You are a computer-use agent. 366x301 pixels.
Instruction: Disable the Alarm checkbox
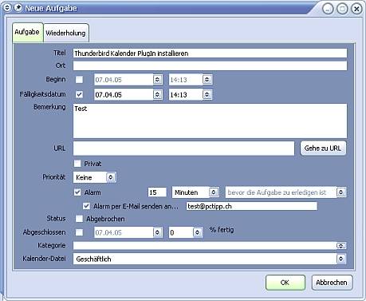pyautogui.click(x=77, y=192)
